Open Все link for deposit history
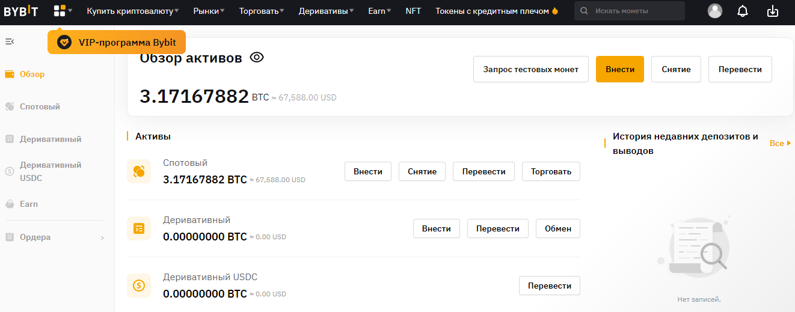 coord(781,143)
